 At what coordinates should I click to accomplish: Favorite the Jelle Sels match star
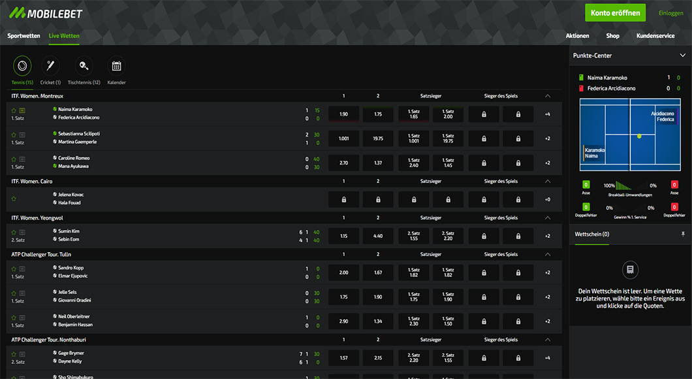(x=14, y=293)
